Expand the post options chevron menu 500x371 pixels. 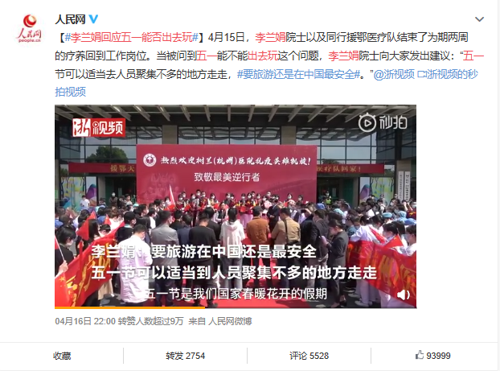[x=479, y=19]
